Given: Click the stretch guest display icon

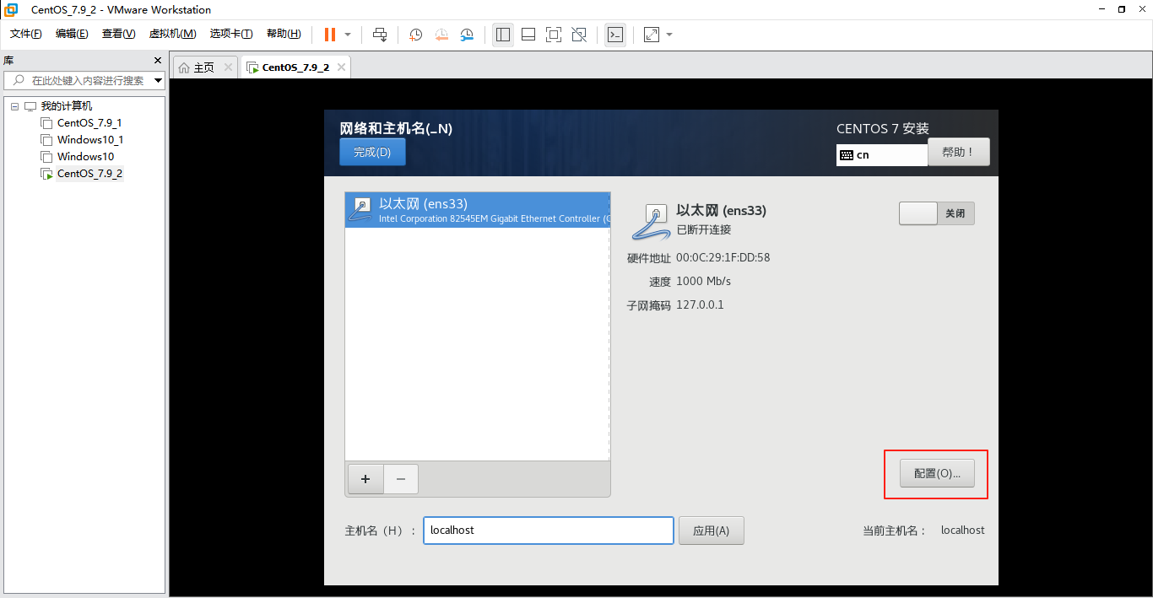Looking at the screenshot, I should click(652, 35).
